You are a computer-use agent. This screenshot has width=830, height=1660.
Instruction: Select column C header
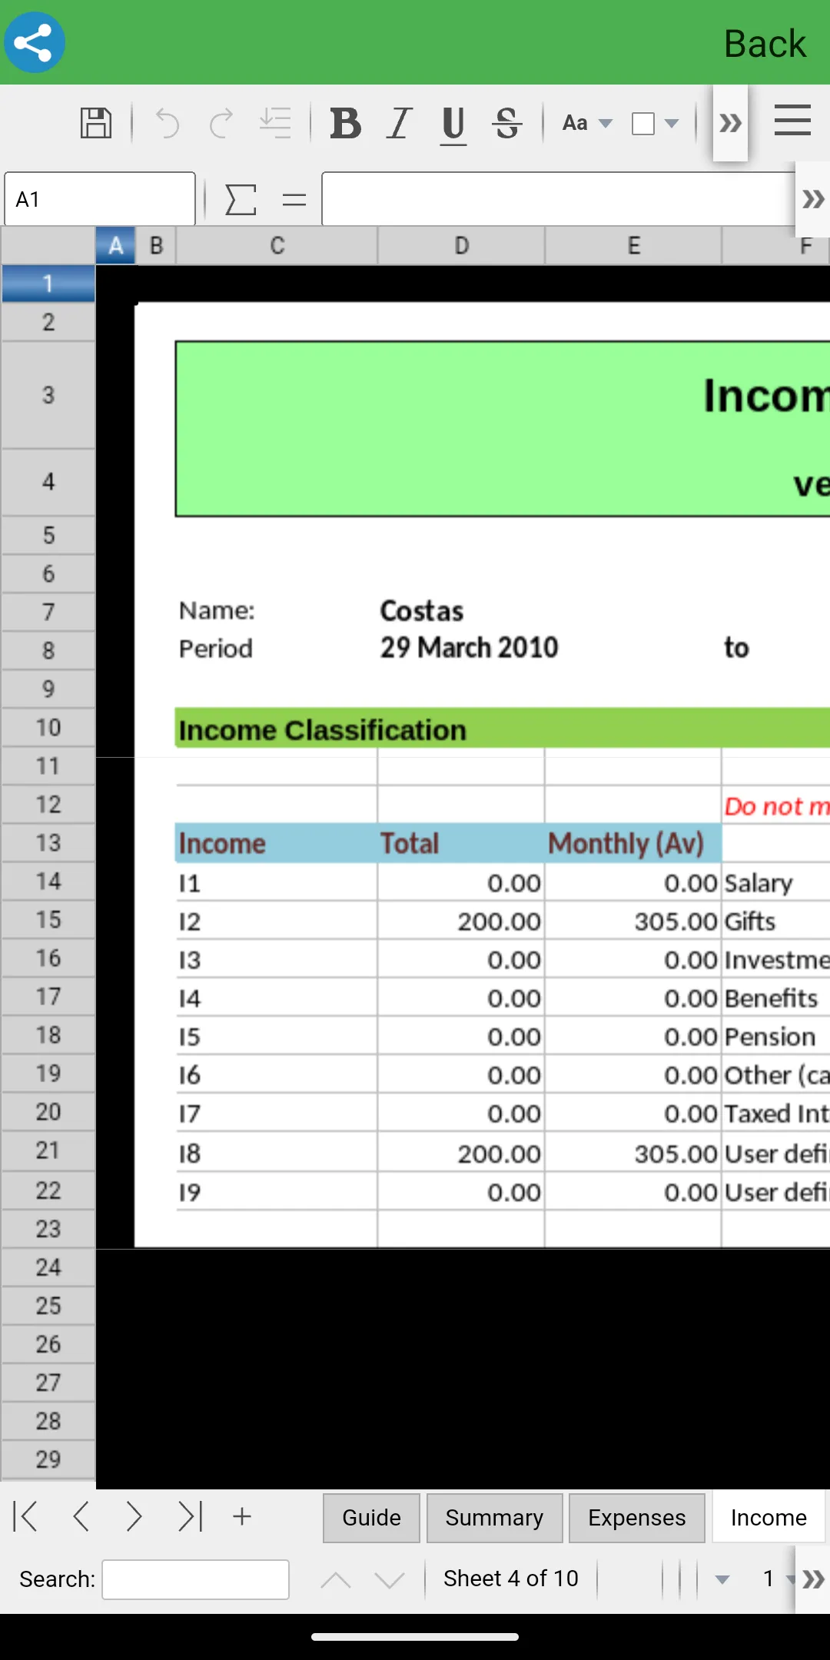[x=277, y=246]
